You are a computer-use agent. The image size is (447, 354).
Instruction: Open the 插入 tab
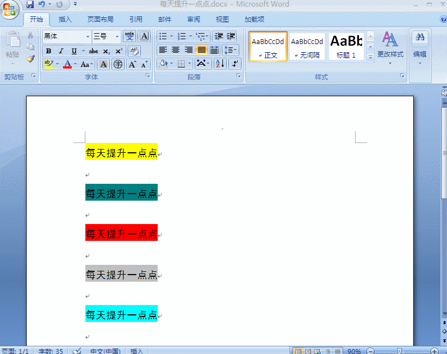pyautogui.click(x=65, y=20)
